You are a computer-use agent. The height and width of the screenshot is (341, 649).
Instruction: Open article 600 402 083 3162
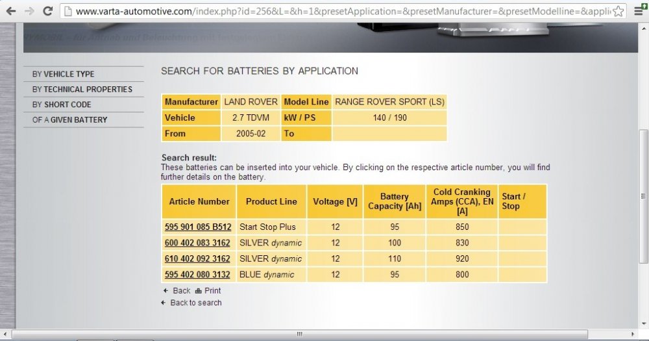point(197,243)
